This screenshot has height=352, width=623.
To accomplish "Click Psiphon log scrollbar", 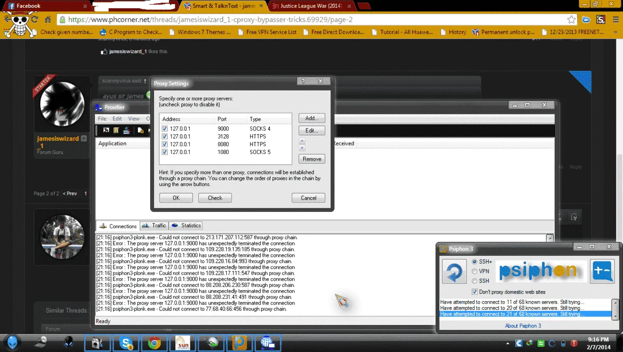I will (615, 309).
